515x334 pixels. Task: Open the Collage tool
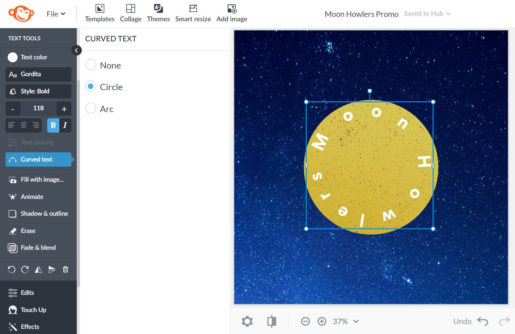[x=131, y=14]
